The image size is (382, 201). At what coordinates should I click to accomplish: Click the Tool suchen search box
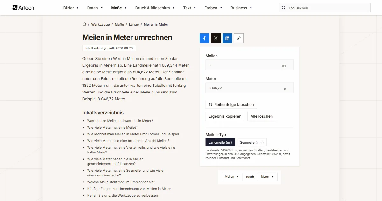coord(325,8)
